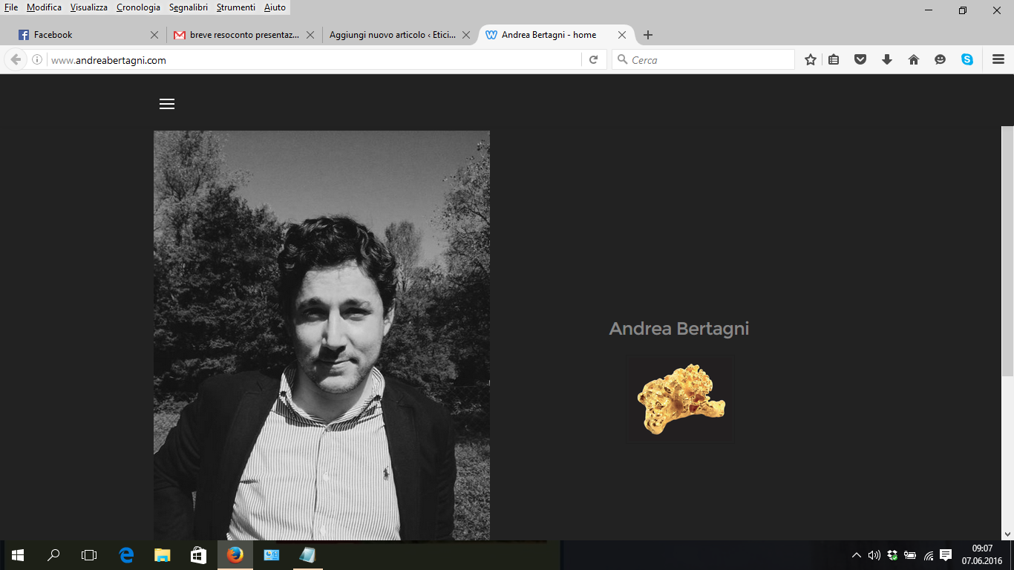This screenshot has width=1014, height=570.
Task: Click the gold nugget image
Action: coord(680,400)
